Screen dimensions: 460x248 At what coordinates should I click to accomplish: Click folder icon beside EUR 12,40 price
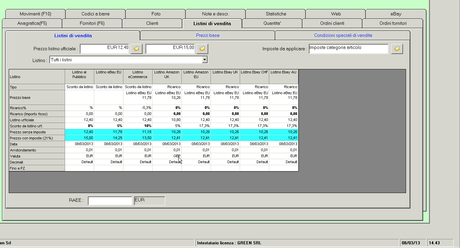pos(136,49)
